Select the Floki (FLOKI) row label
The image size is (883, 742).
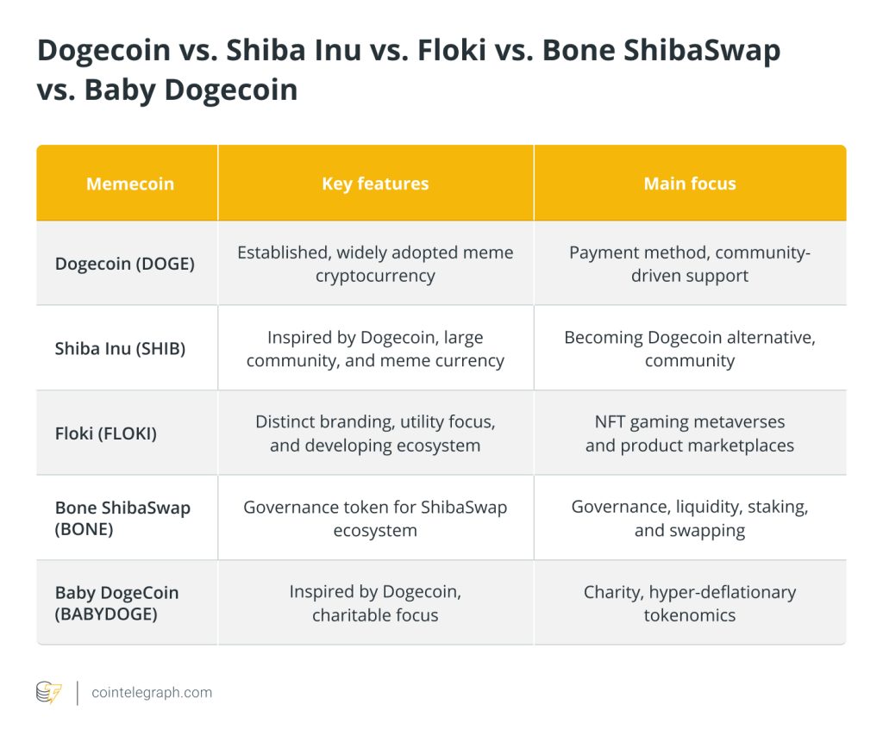(x=106, y=433)
